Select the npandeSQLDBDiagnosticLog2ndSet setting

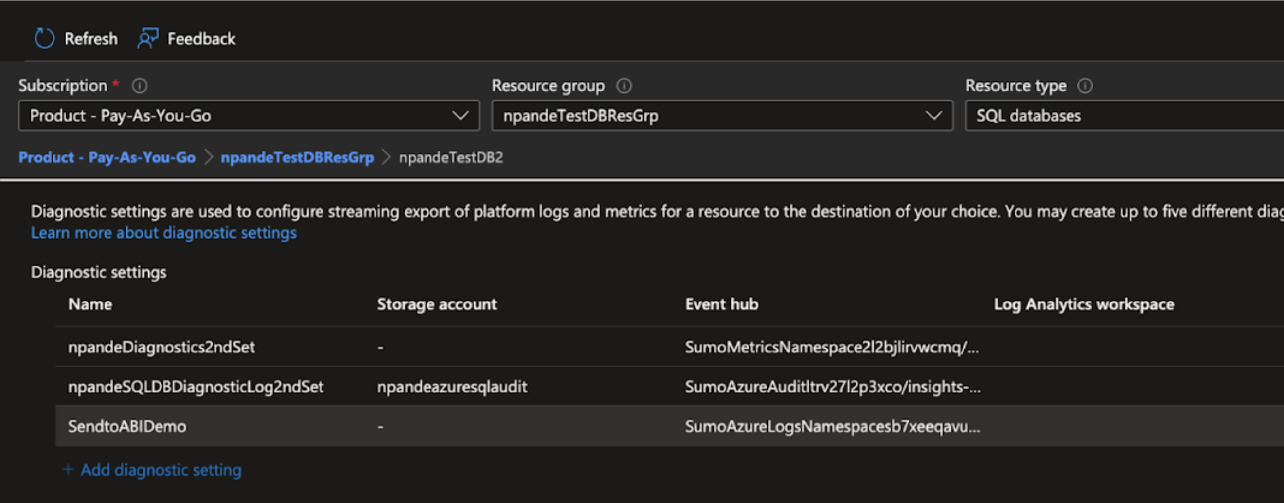196,387
